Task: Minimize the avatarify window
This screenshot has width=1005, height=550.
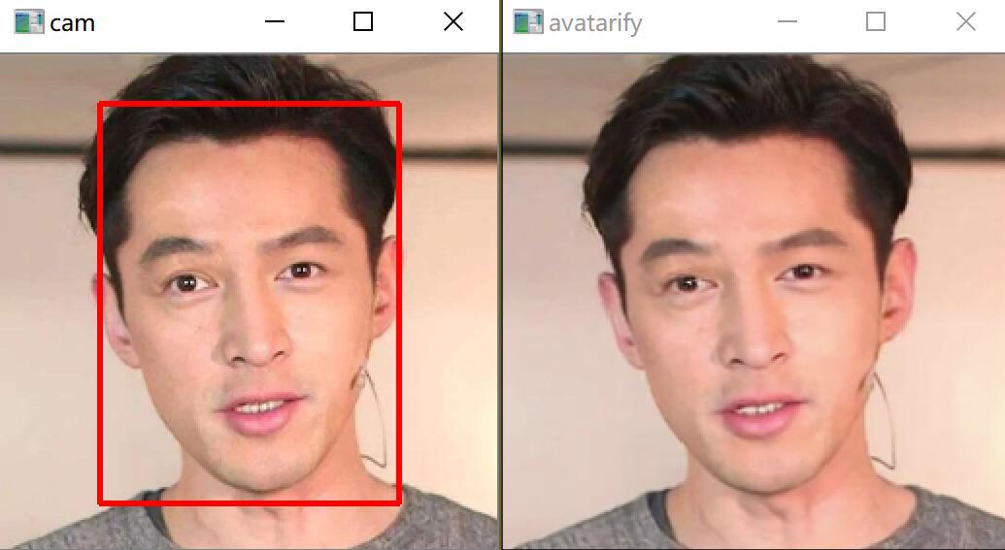Action: [787, 21]
